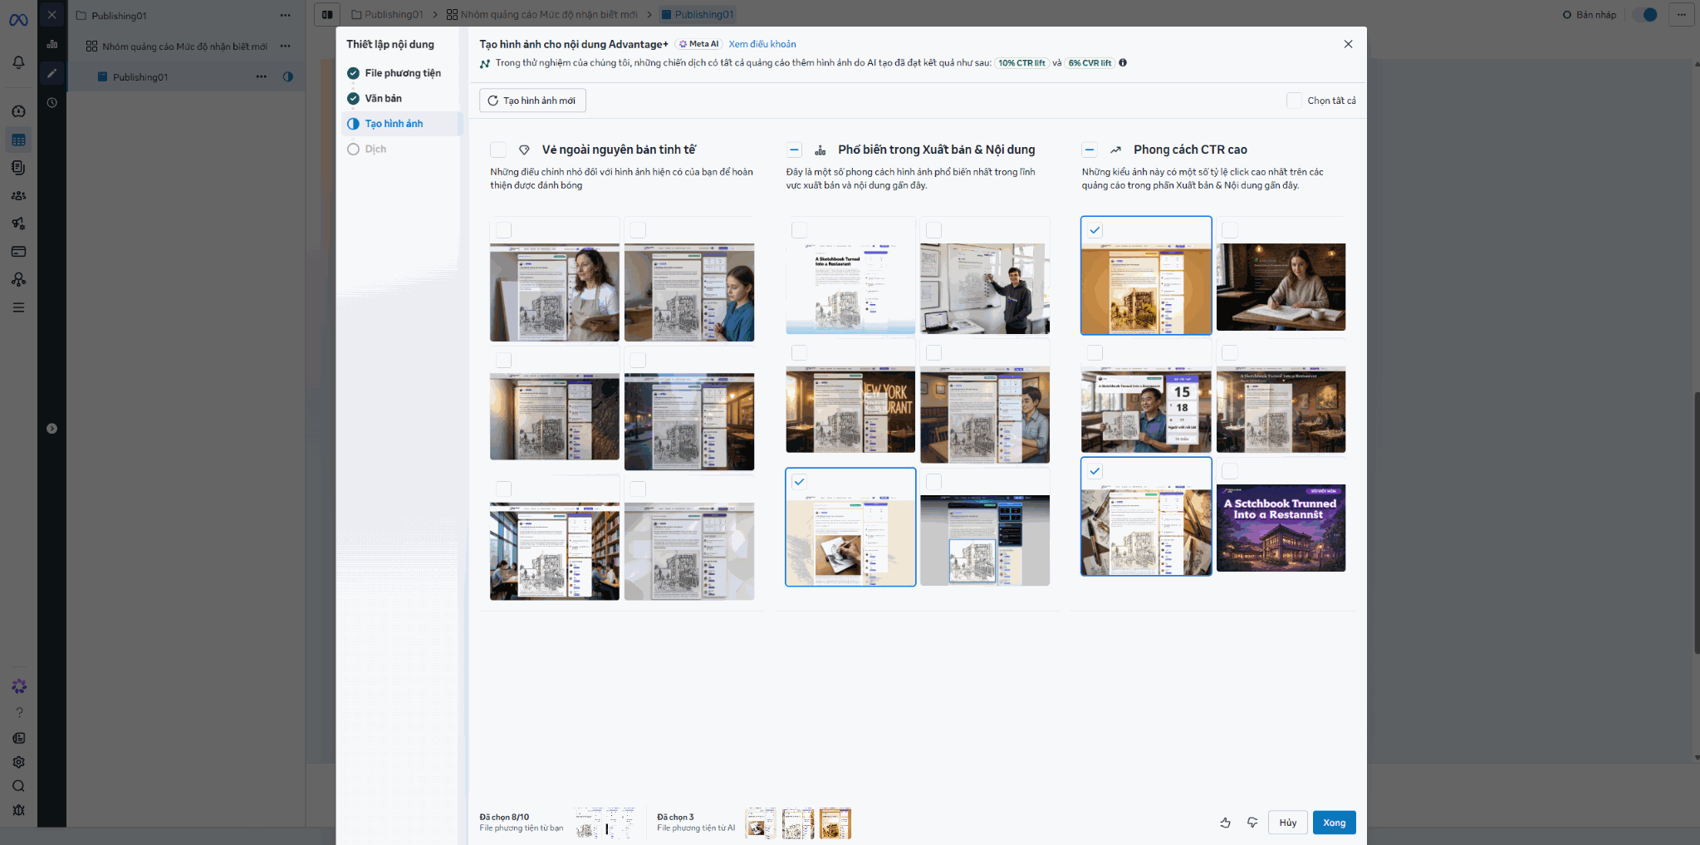Open the advertising settings megaphone icon
The height and width of the screenshot is (845, 1700).
click(18, 224)
